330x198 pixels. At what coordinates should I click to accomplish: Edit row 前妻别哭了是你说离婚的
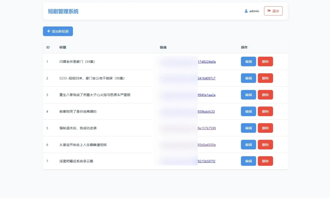[x=249, y=111]
